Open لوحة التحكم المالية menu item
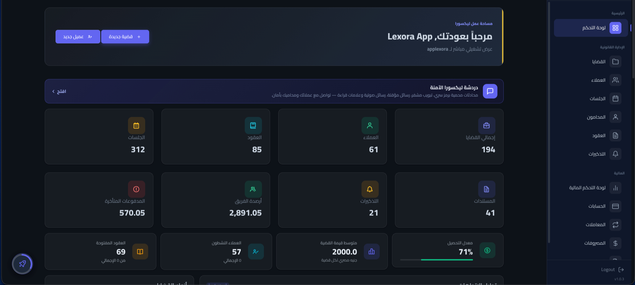The height and width of the screenshot is (285, 635). tap(591, 188)
